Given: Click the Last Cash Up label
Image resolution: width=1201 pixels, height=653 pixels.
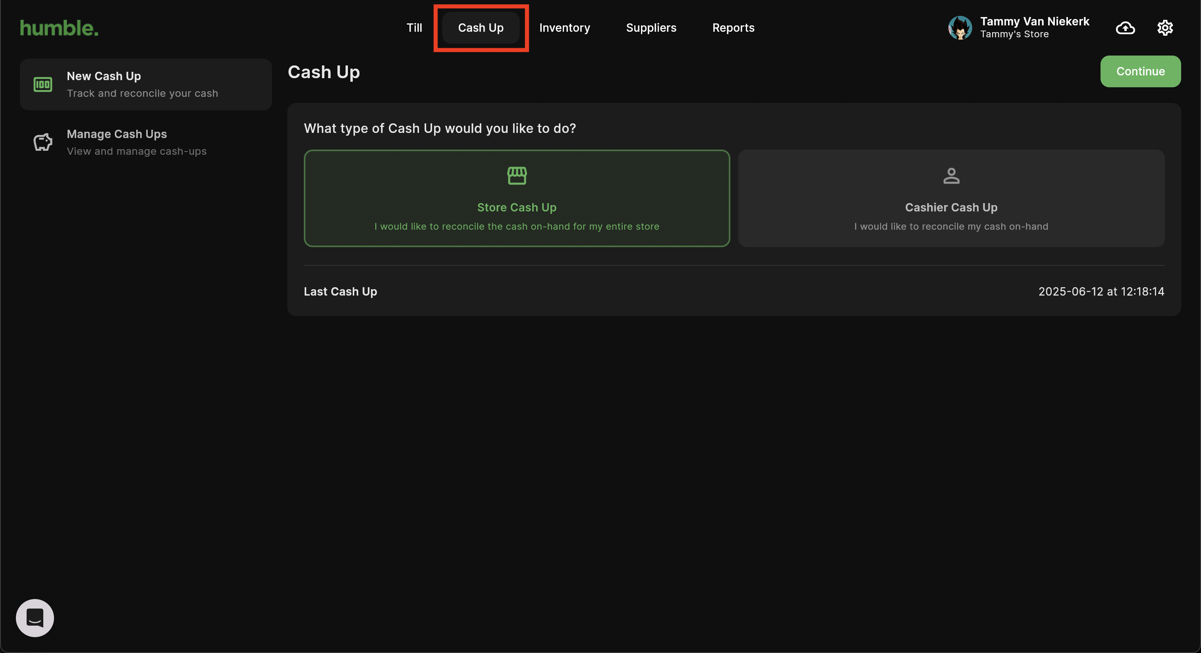Looking at the screenshot, I should [x=340, y=292].
